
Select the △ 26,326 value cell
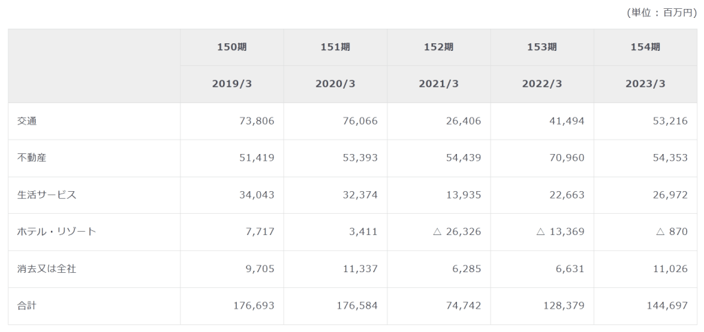coord(457,232)
